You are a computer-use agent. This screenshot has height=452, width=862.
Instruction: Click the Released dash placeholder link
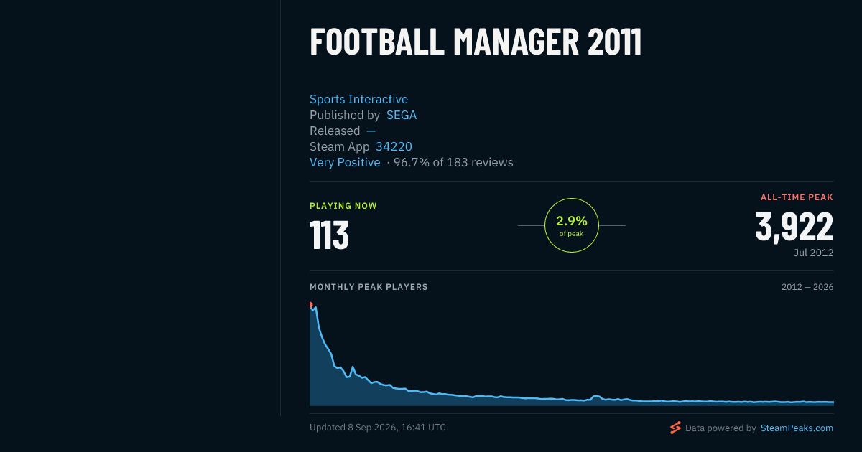(371, 131)
